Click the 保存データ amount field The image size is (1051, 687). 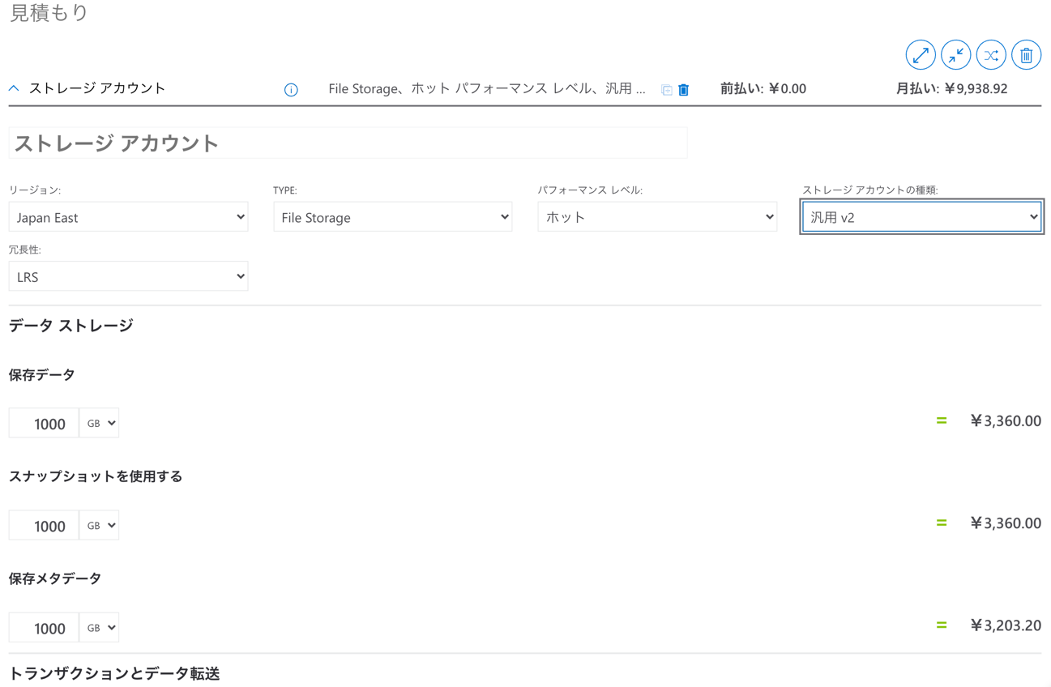pos(44,423)
